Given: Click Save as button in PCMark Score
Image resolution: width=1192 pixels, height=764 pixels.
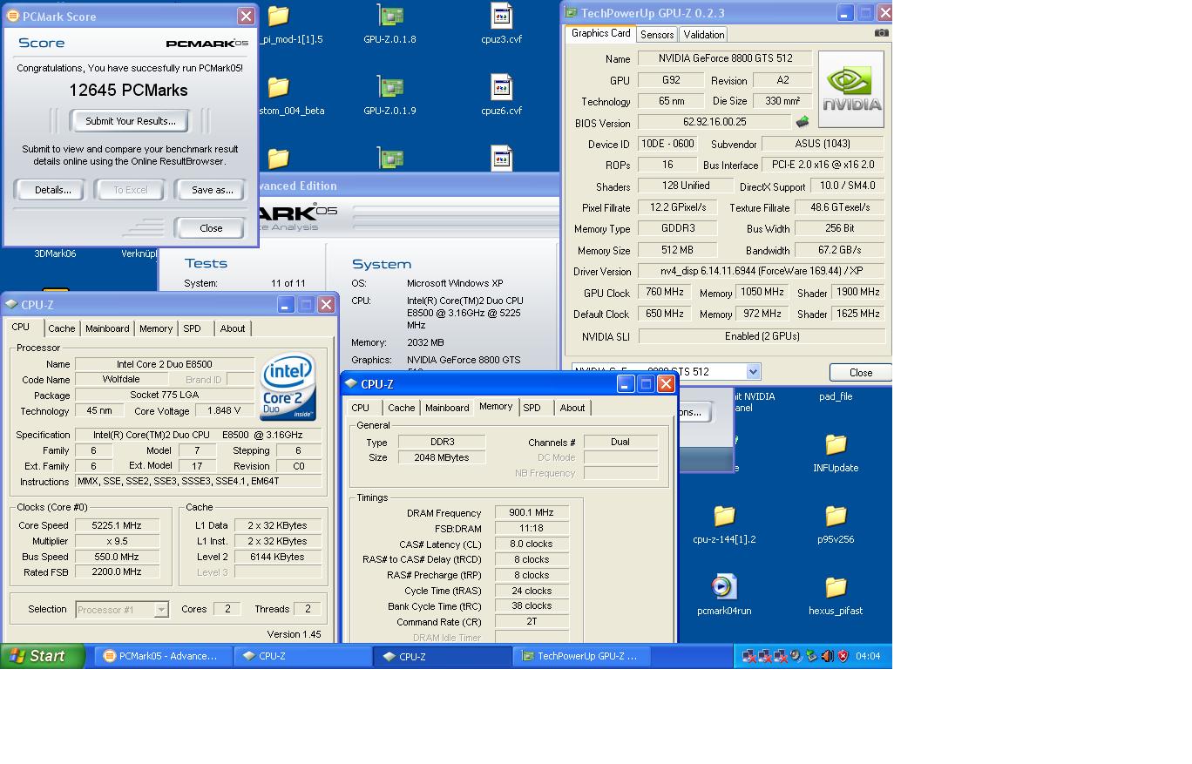Looking at the screenshot, I should tap(212, 190).
